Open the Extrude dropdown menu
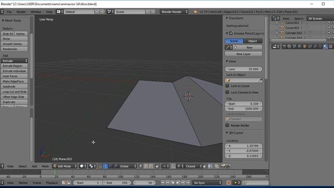This screenshot has height=188, width=334. [x=14, y=61]
